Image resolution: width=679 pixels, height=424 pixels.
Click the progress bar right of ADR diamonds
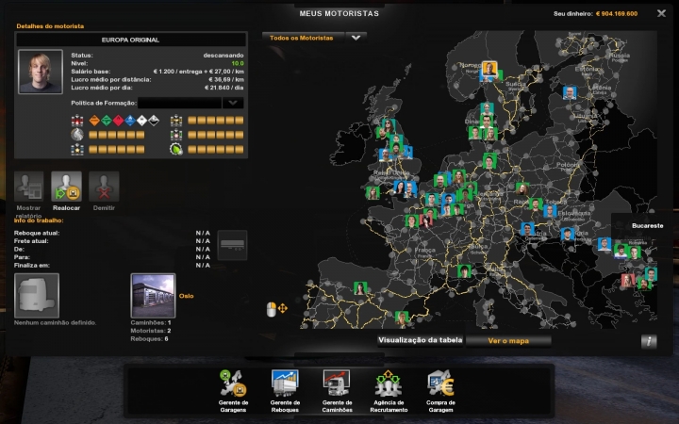pyautogui.click(x=216, y=121)
